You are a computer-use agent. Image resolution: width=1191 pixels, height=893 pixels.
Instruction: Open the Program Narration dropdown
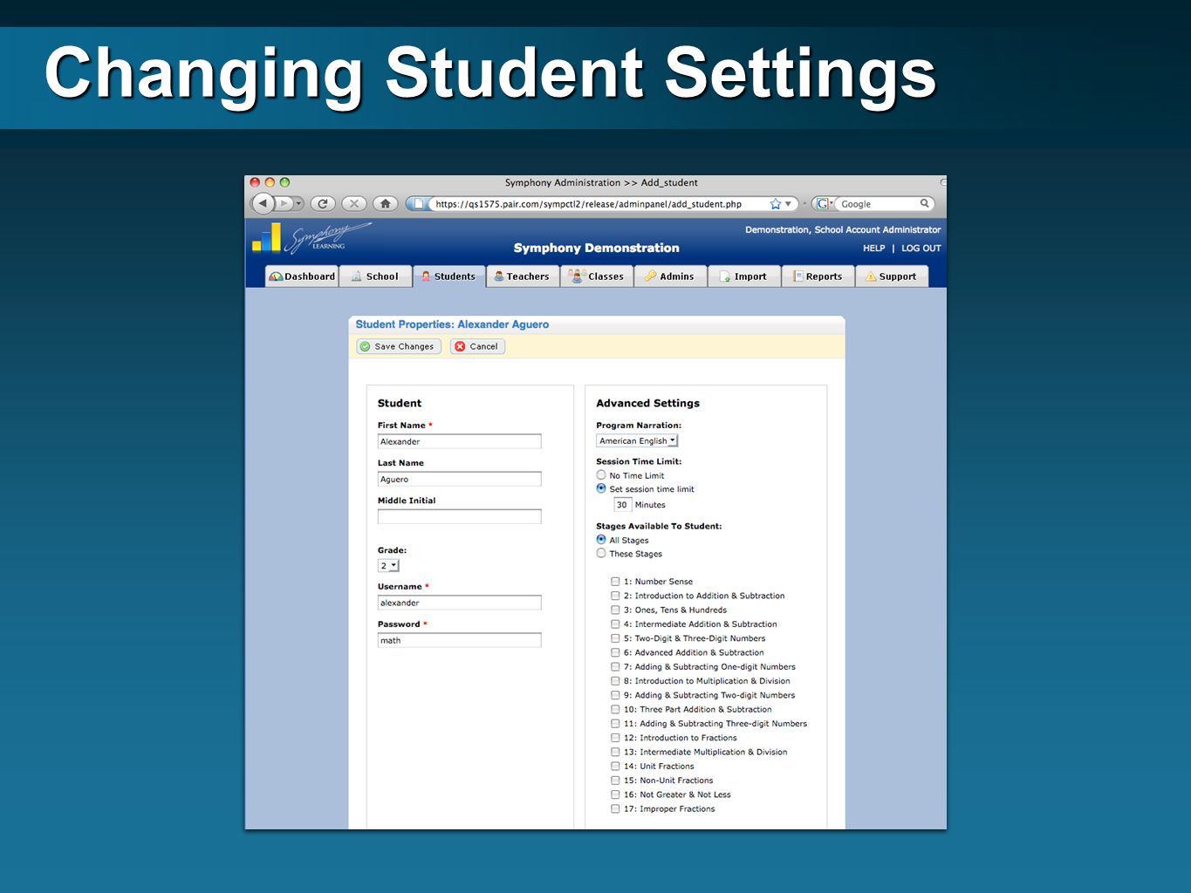pyautogui.click(x=637, y=441)
